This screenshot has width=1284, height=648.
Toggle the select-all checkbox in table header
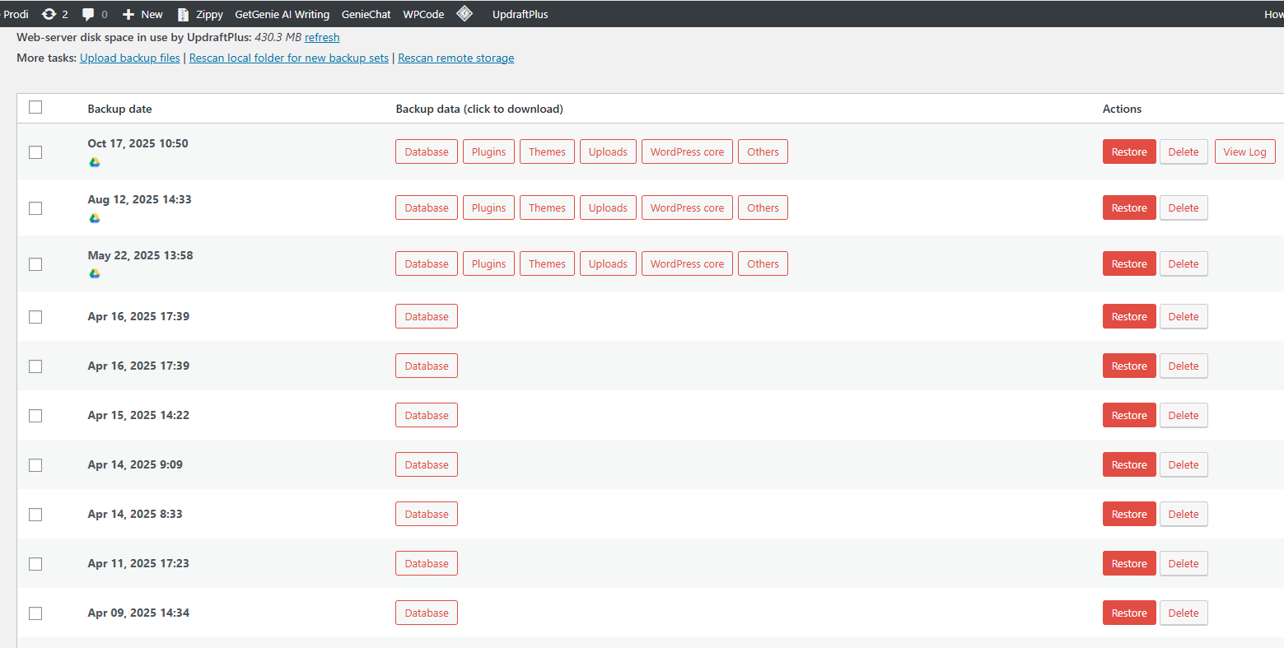[x=35, y=107]
